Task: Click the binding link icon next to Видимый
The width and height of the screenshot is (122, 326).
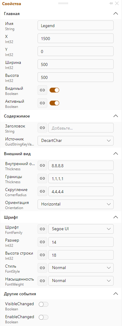Action: 42,90
